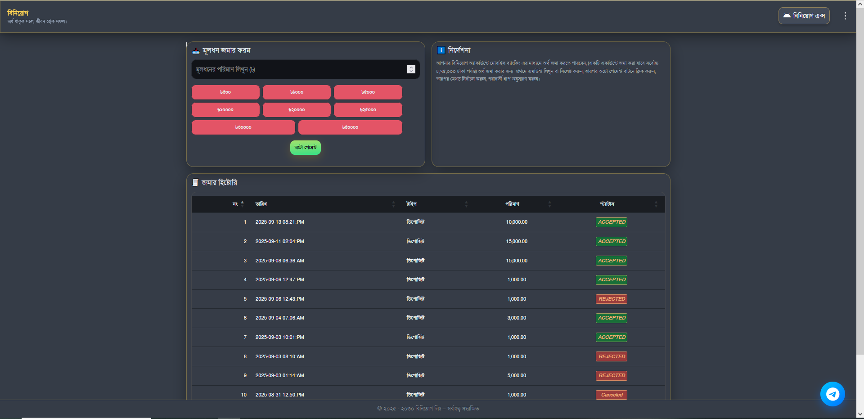The height and width of the screenshot is (419, 864).
Task: Click the অটো পেমেন্ট green button
Action: pos(305,147)
